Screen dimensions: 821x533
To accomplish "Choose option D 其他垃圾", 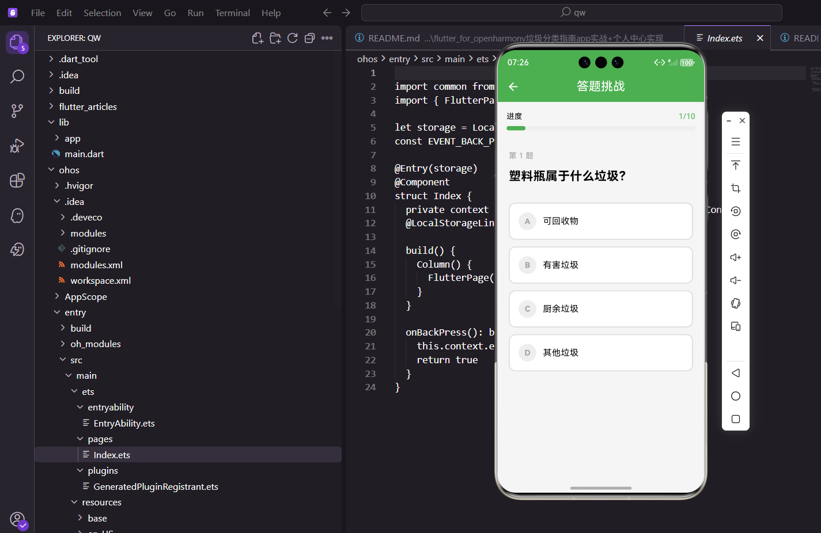I will pos(600,352).
